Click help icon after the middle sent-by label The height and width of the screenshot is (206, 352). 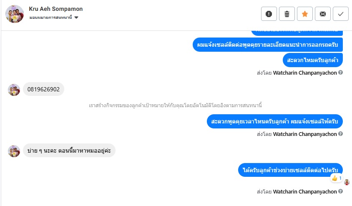click(x=341, y=134)
